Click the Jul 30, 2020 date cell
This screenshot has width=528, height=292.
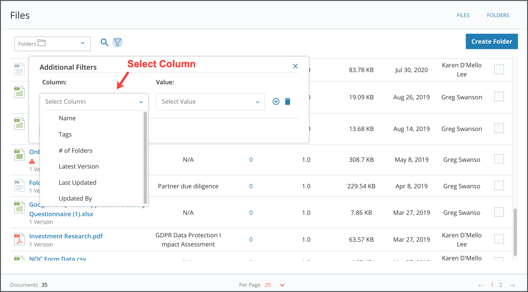click(411, 70)
